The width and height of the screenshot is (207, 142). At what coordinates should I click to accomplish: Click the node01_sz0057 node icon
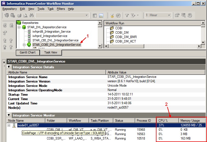[x=14, y=125]
